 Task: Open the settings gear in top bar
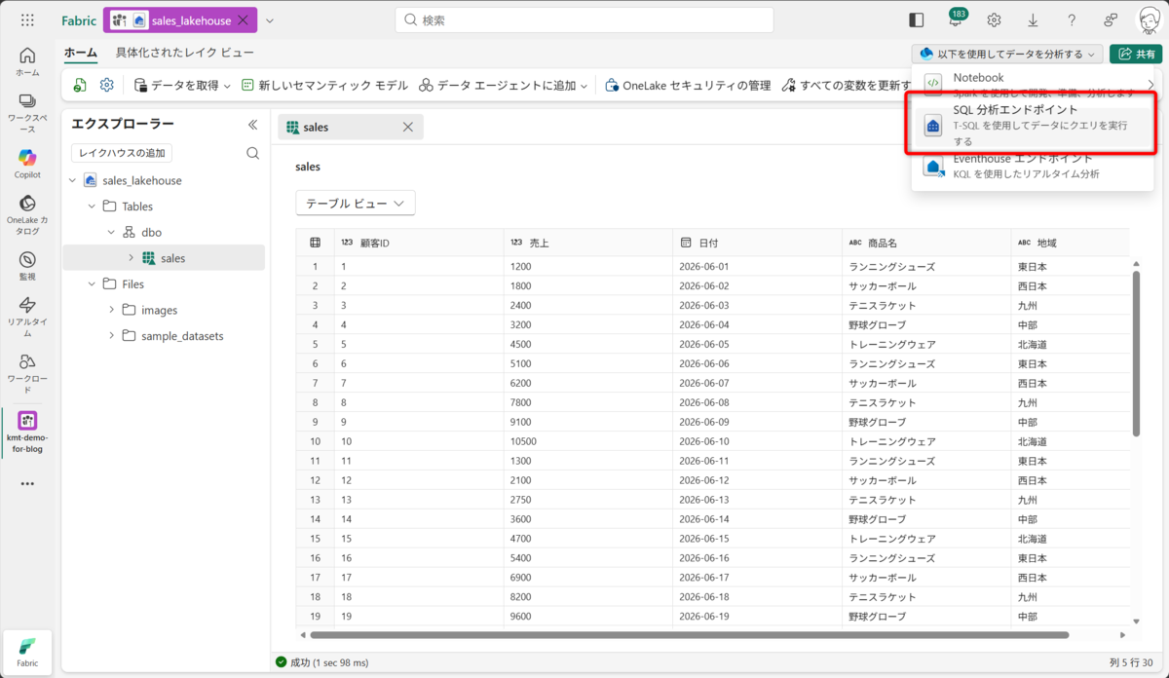(994, 20)
